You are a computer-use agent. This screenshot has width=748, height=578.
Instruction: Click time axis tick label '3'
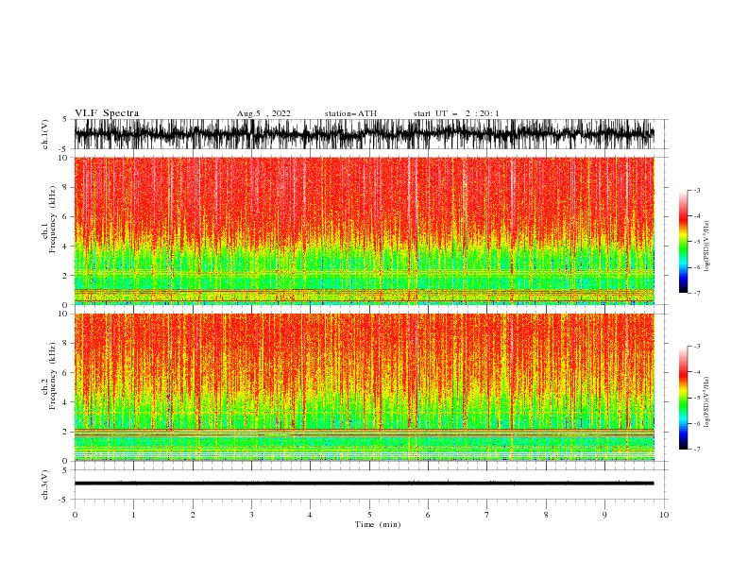pos(251,515)
